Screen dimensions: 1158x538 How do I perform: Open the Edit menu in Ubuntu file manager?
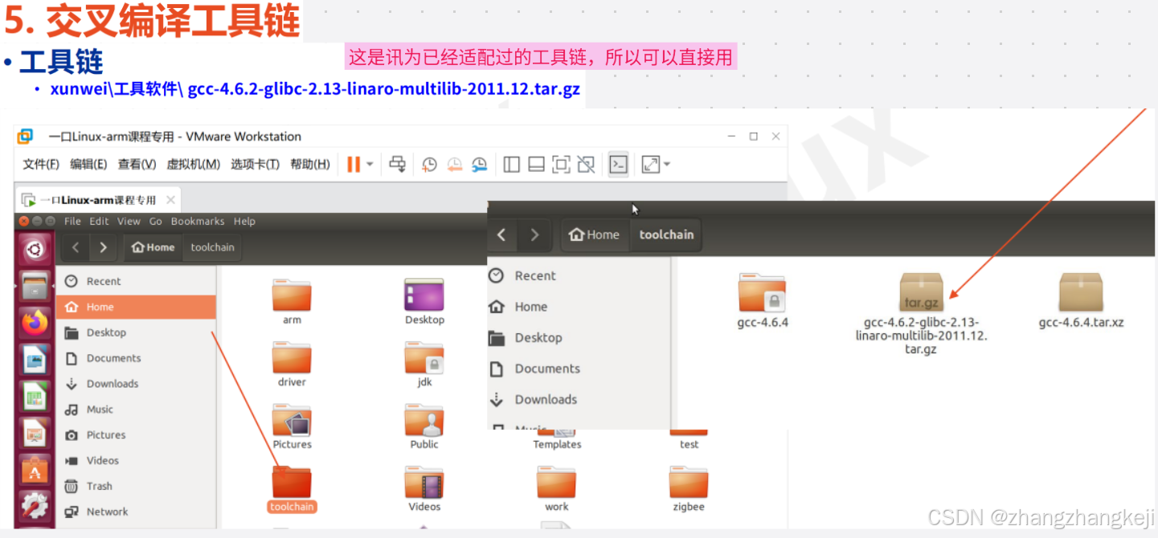tap(99, 221)
